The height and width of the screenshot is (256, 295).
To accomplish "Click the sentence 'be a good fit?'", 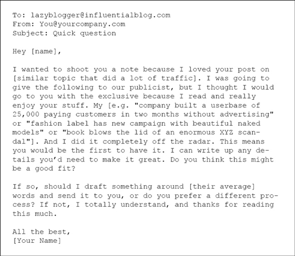I will coord(44,168).
